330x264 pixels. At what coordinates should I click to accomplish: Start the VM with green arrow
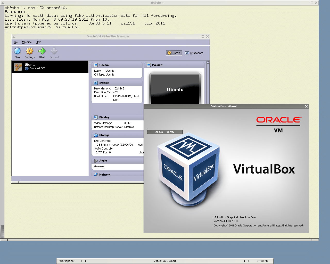pos(42,51)
